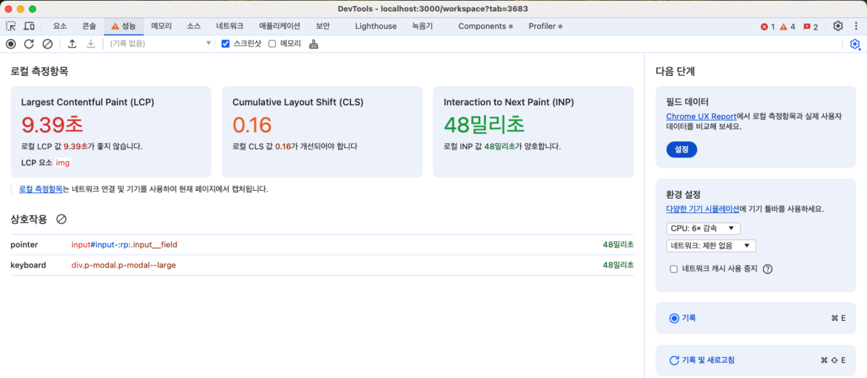Open the Chrome UX Report link
Viewport: 867px width, 378px height.
tap(701, 116)
